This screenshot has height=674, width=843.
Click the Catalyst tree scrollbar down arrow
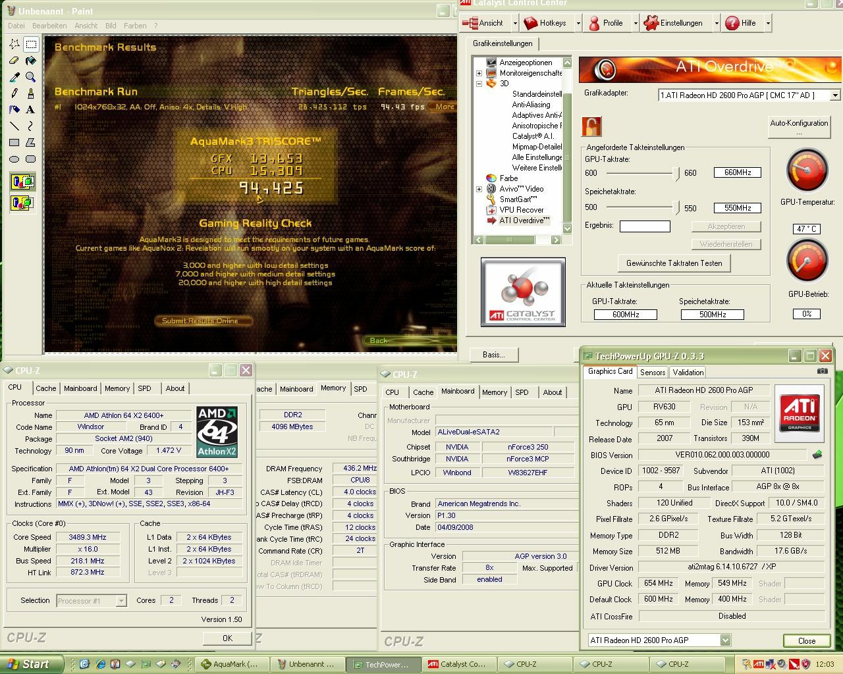pyautogui.click(x=567, y=228)
